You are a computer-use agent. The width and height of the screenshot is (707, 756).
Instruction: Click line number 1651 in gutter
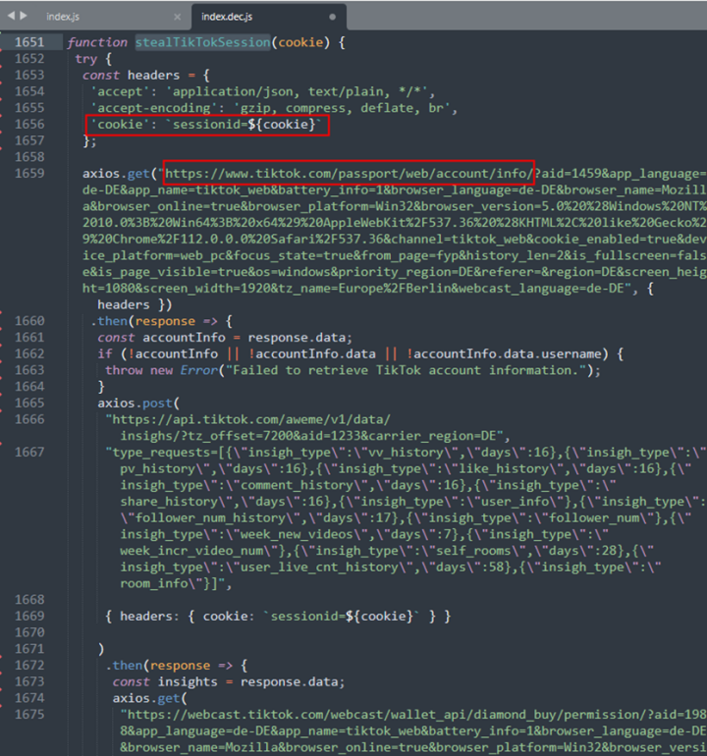29,42
